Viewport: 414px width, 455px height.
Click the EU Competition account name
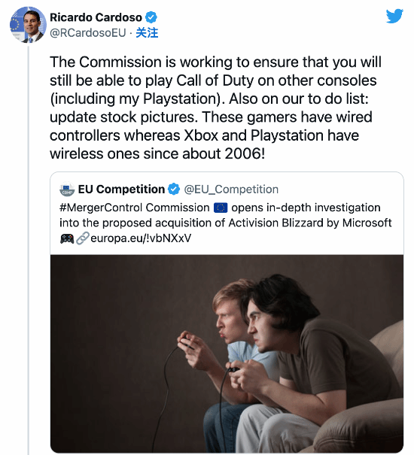pyautogui.click(x=121, y=190)
